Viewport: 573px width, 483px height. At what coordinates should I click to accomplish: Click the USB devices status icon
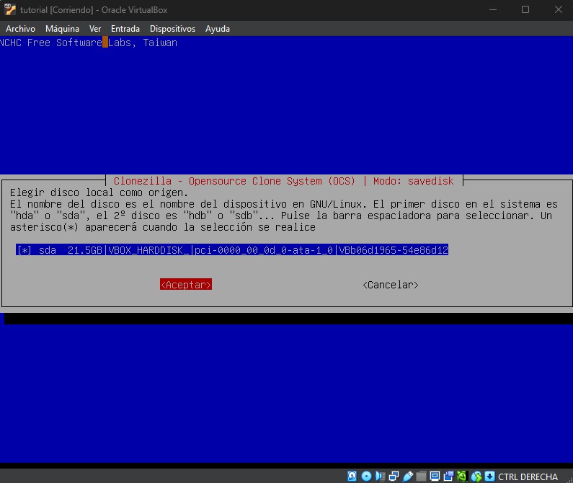point(408,476)
